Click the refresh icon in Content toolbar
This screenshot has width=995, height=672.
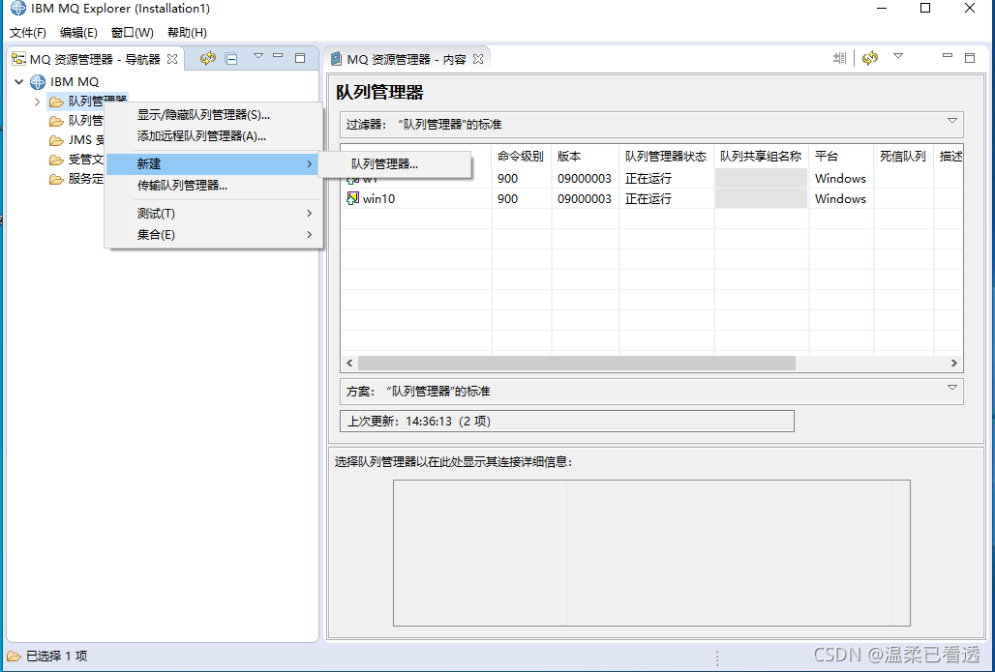point(870,58)
